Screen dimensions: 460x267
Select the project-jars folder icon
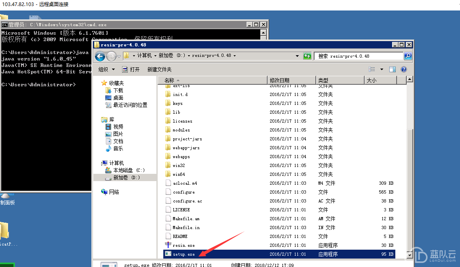coord(168,139)
